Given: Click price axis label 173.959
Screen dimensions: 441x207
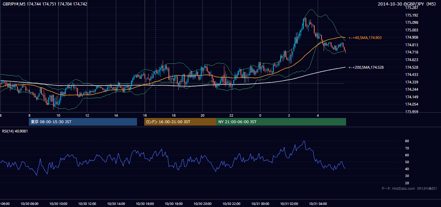Looking at the screenshot, I should coord(412,112).
